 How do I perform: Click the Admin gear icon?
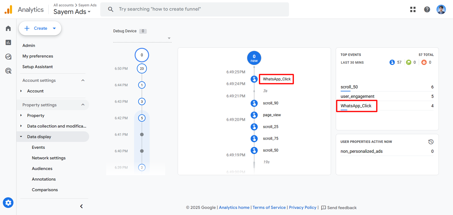pyautogui.click(x=8, y=203)
